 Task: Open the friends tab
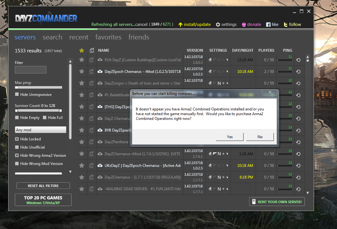point(139,37)
